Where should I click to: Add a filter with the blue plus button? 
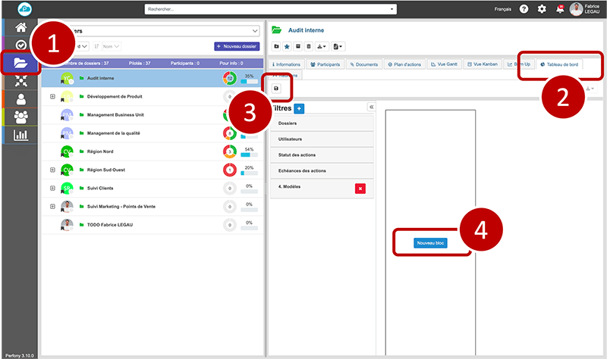tap(299, 109)
